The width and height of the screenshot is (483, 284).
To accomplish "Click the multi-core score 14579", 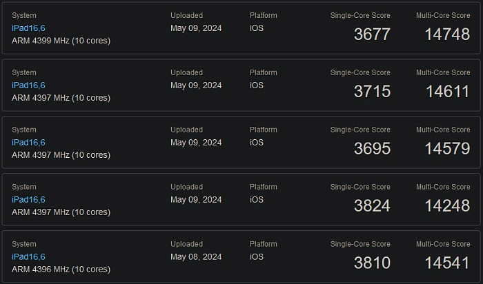I will (x=446, y=149).
